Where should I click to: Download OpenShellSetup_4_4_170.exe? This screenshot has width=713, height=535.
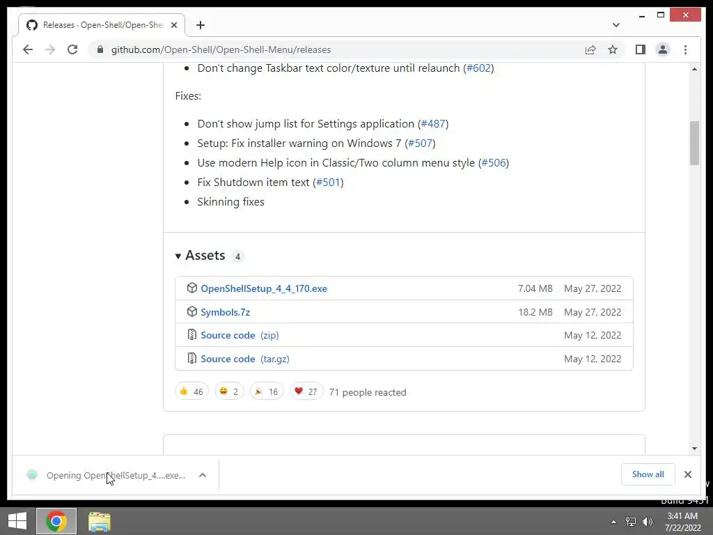click(x=264, y=288)
